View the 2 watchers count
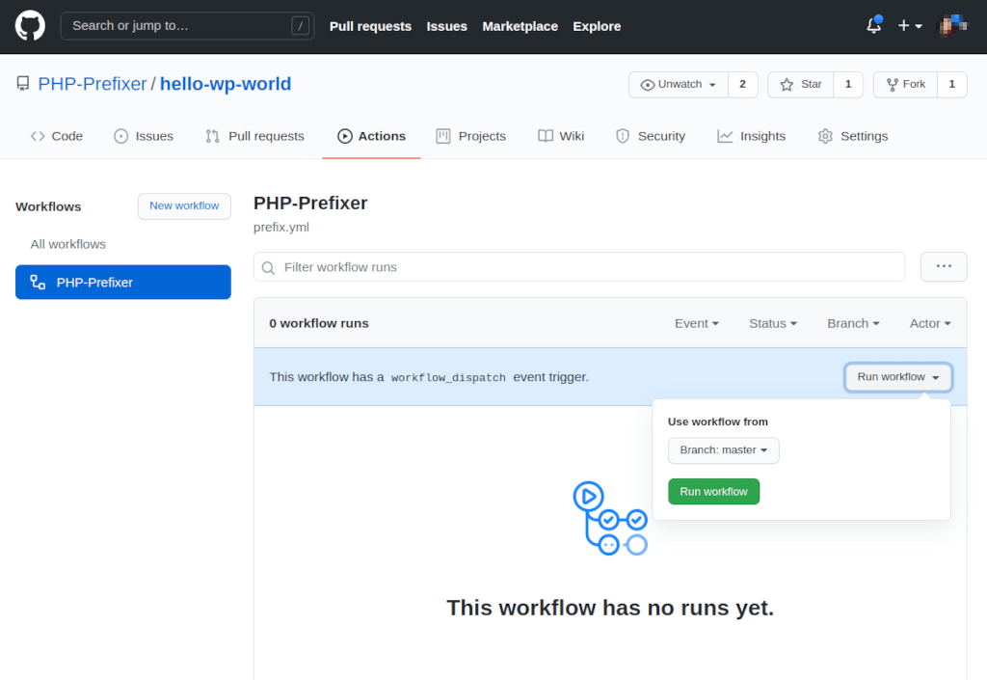The width and height of the screenshot is (987, 680). tap(743, 84)
